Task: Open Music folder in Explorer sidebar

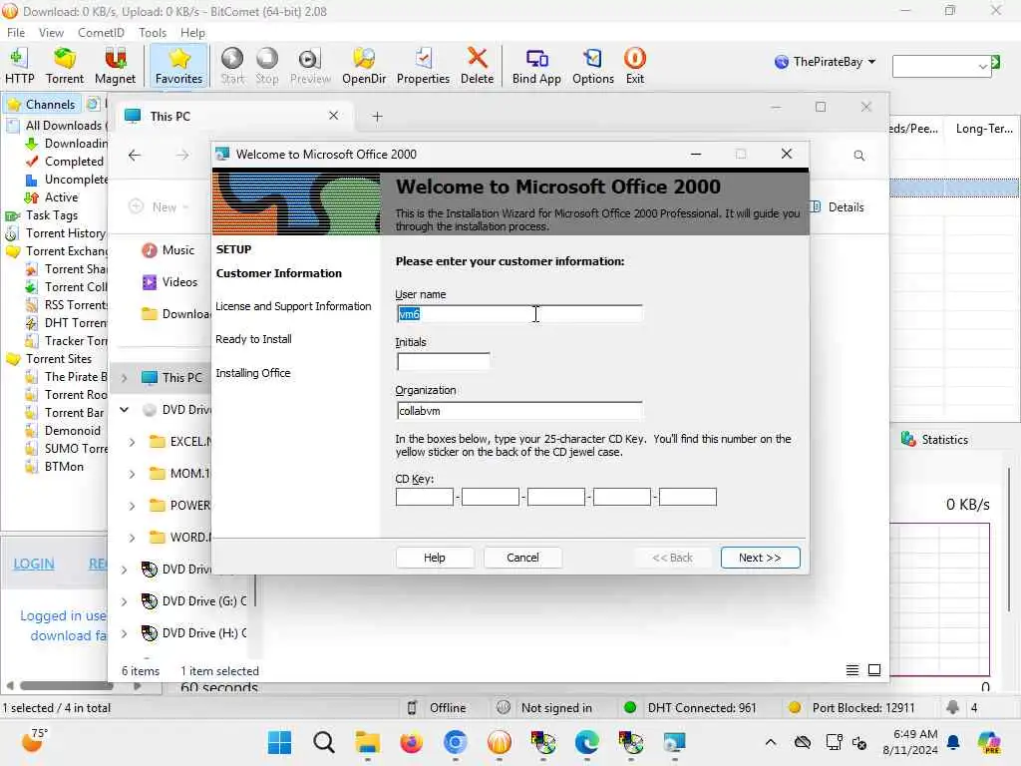Action: 170,250
